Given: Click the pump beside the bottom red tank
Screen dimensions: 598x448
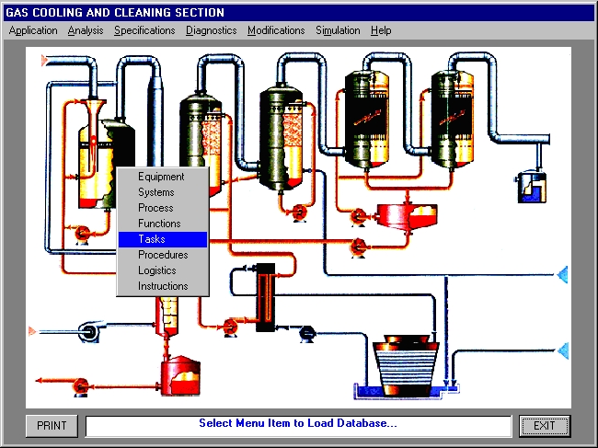Looking at the screenshot, I should point(80,387).
